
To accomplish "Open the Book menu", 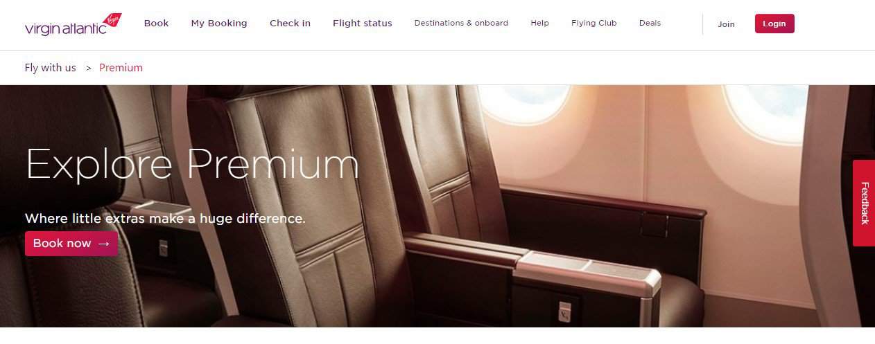I will (156, 24).
